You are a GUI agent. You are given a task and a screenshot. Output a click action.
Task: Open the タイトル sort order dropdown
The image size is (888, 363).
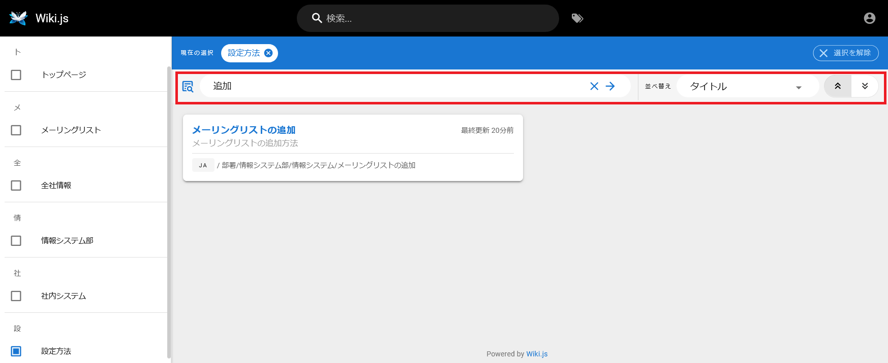click(747, 87)
